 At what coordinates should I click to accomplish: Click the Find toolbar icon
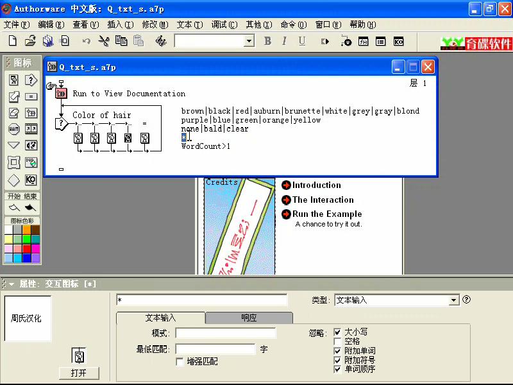point(161,41)
